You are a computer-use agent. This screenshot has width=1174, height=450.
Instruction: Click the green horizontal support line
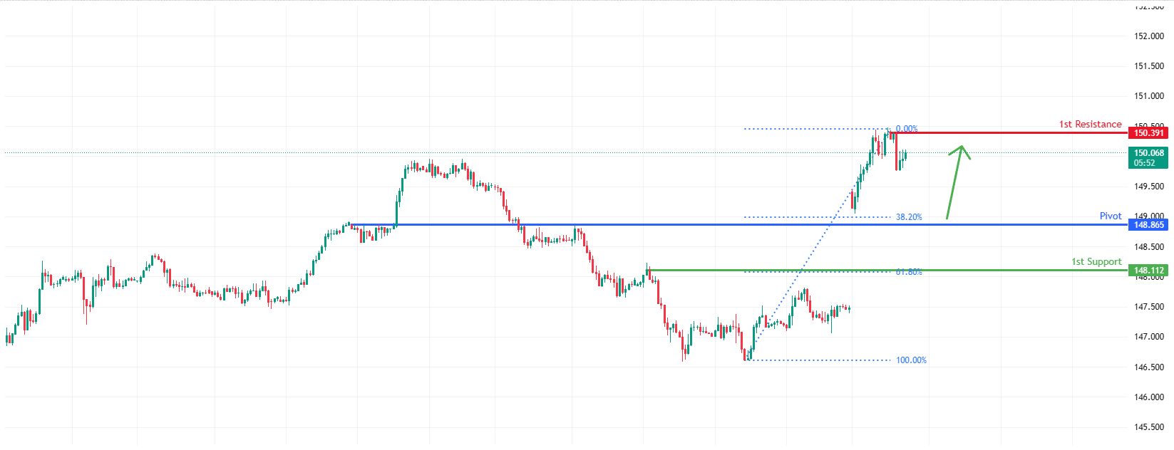coord(998,271)
